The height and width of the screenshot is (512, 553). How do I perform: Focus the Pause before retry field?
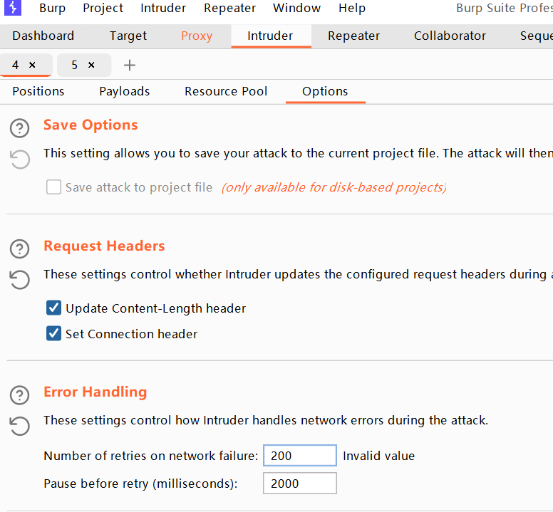click(300, 483)
